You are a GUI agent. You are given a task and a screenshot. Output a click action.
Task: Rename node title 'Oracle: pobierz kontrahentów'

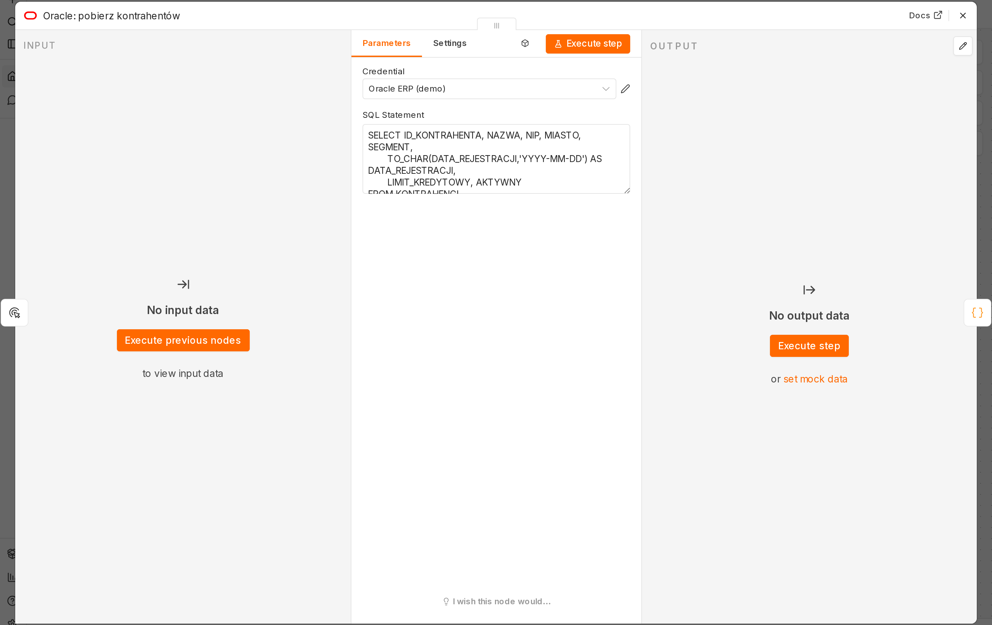coord(111,16)
